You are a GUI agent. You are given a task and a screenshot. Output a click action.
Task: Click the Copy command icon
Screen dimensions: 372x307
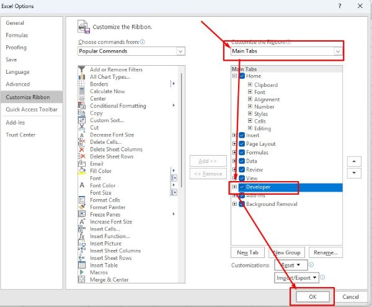click(82, 113)
